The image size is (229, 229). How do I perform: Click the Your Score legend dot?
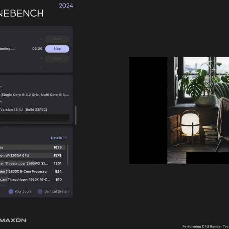coord(11,191)
